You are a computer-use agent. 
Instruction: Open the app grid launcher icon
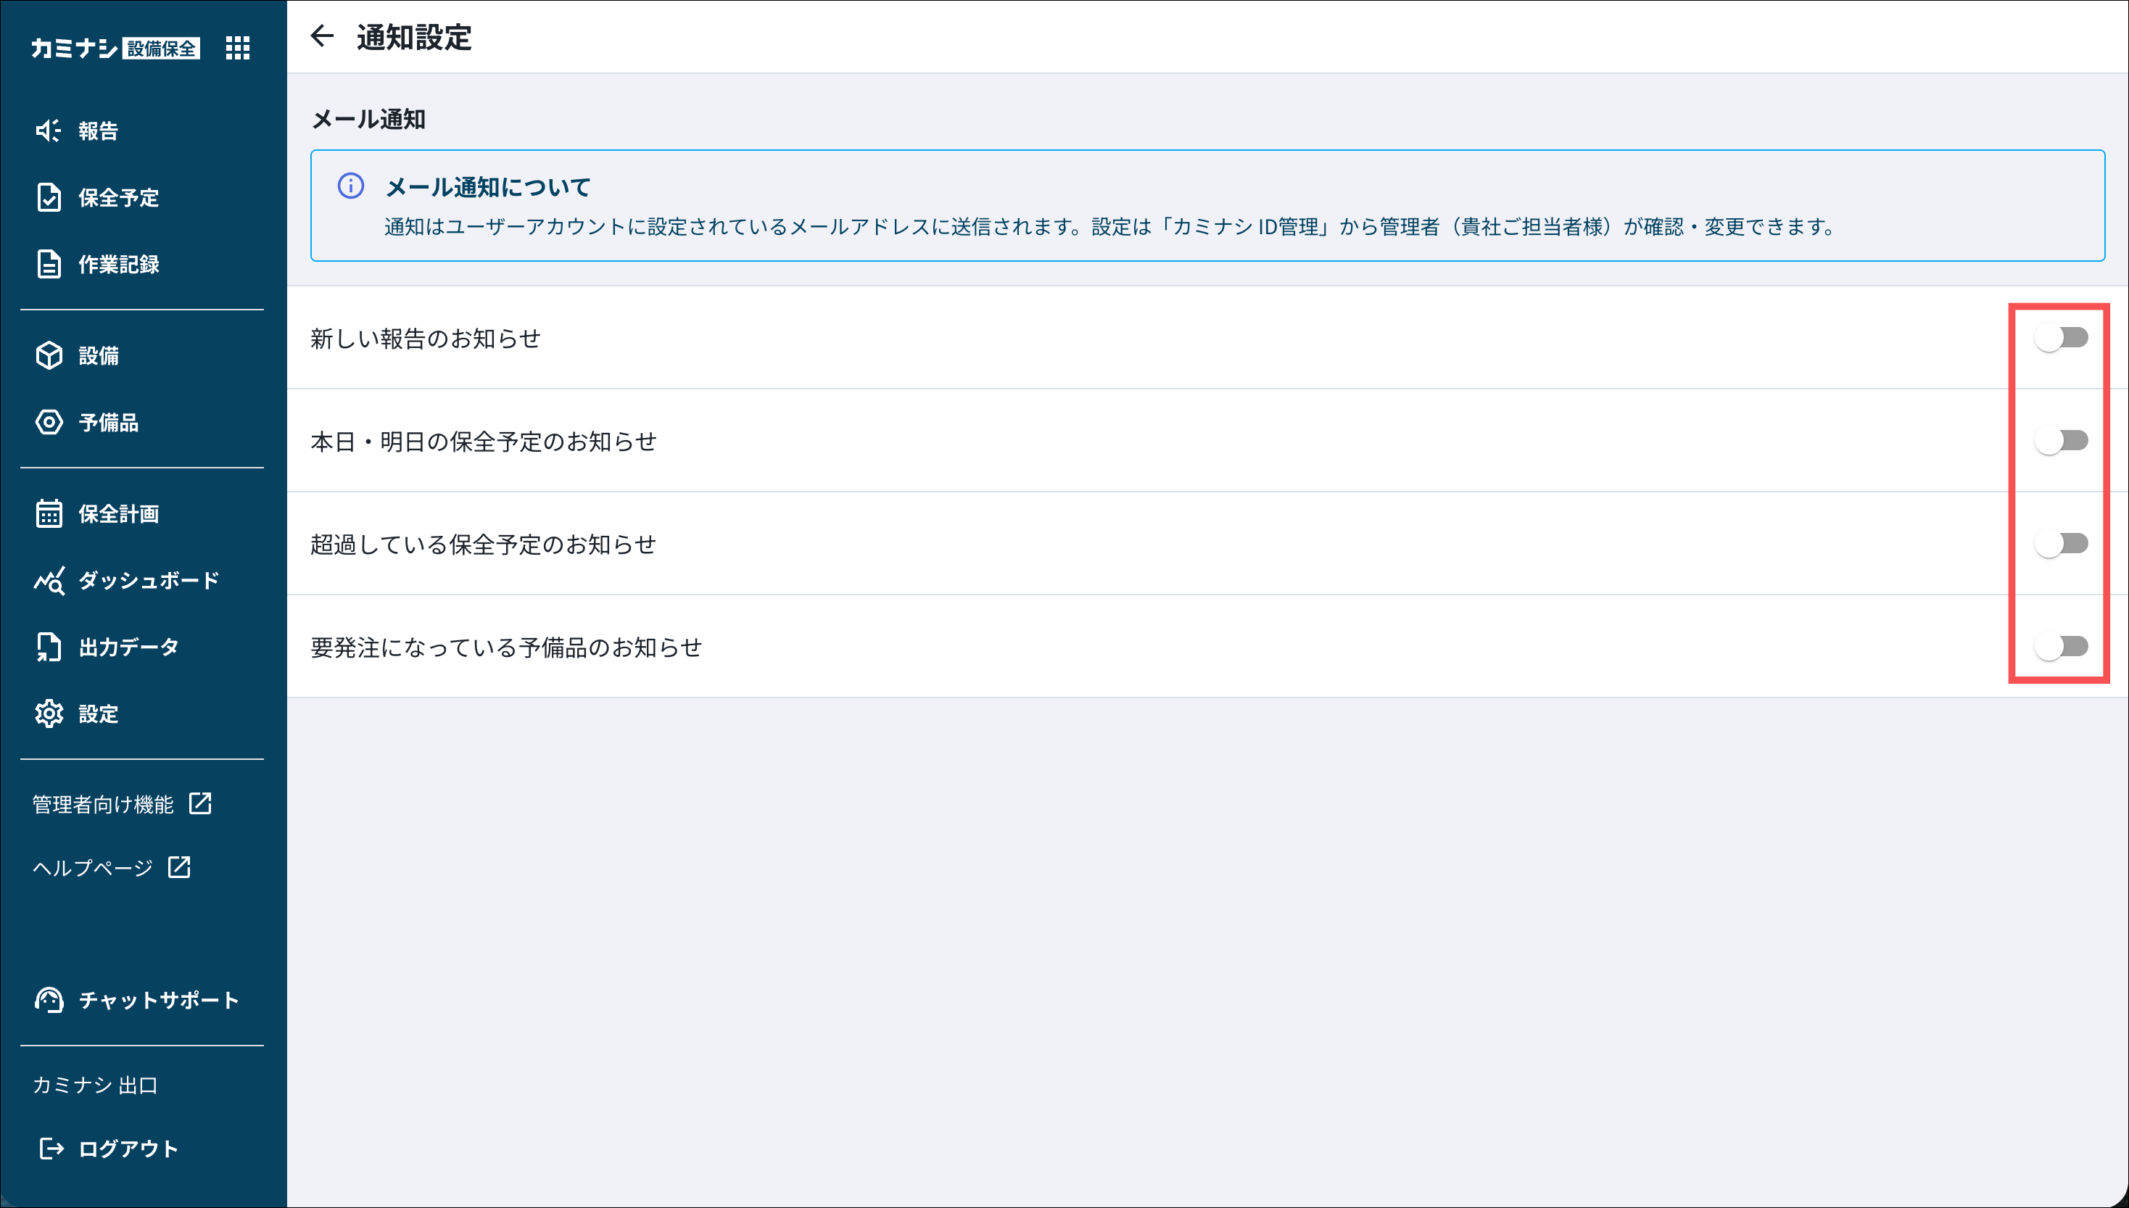[237, 48]
